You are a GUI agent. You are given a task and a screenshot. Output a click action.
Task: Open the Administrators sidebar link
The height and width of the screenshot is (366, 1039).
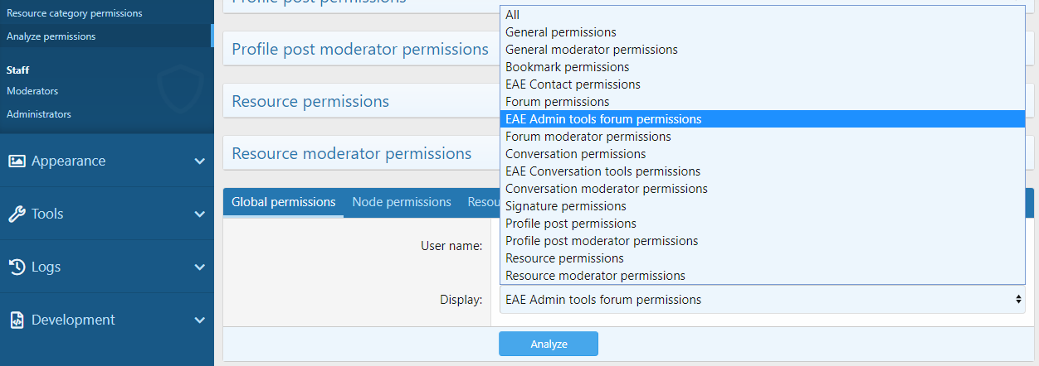coord(39,114)
